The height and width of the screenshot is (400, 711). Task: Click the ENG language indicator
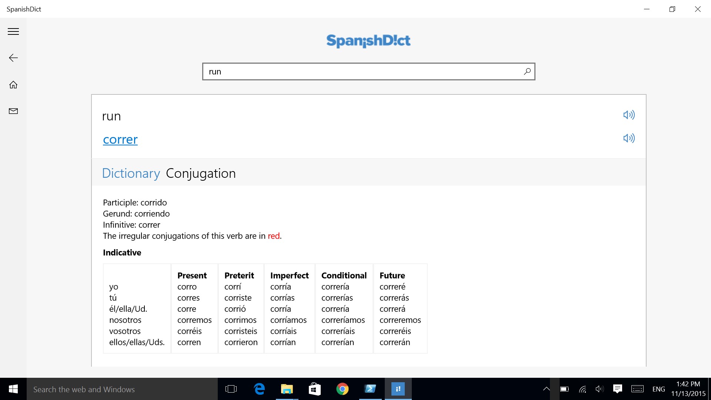[x=658, y=389]
